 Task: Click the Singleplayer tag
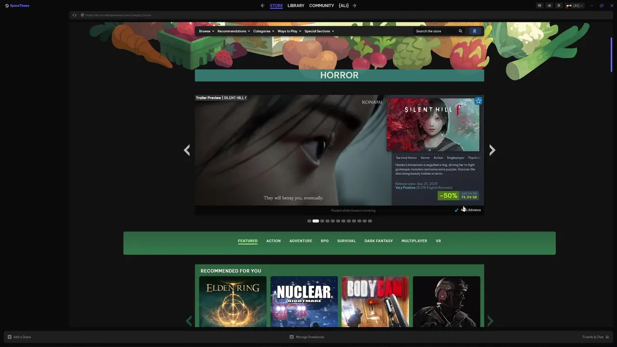coord(456,158)
